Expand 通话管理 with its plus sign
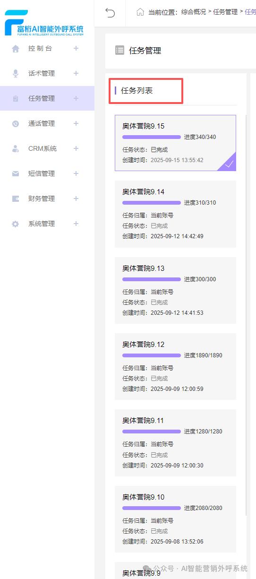The image size is (256, 579). tap(76, 123)
